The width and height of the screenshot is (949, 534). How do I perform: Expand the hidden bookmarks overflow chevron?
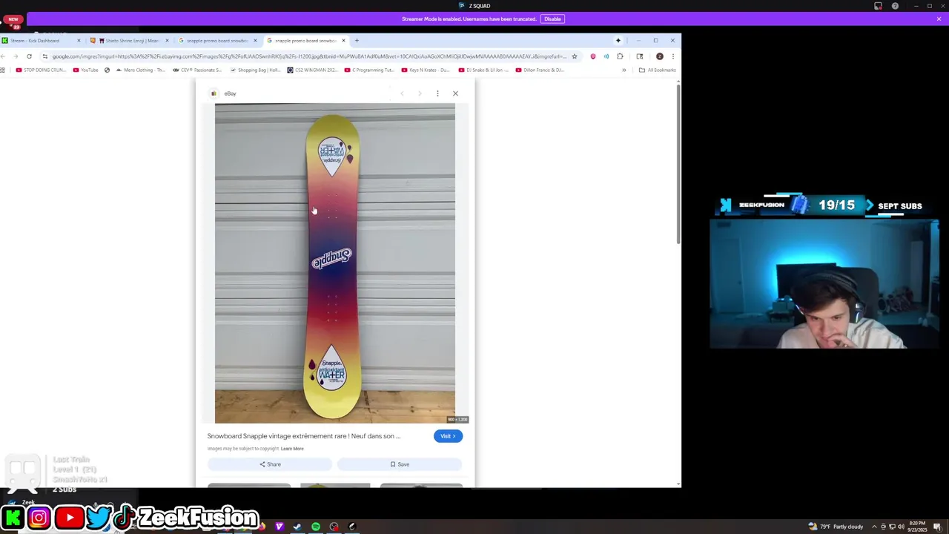(624, 70)
